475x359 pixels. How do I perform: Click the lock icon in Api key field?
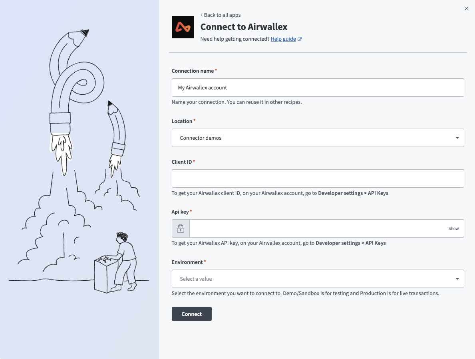pos(181,228)
